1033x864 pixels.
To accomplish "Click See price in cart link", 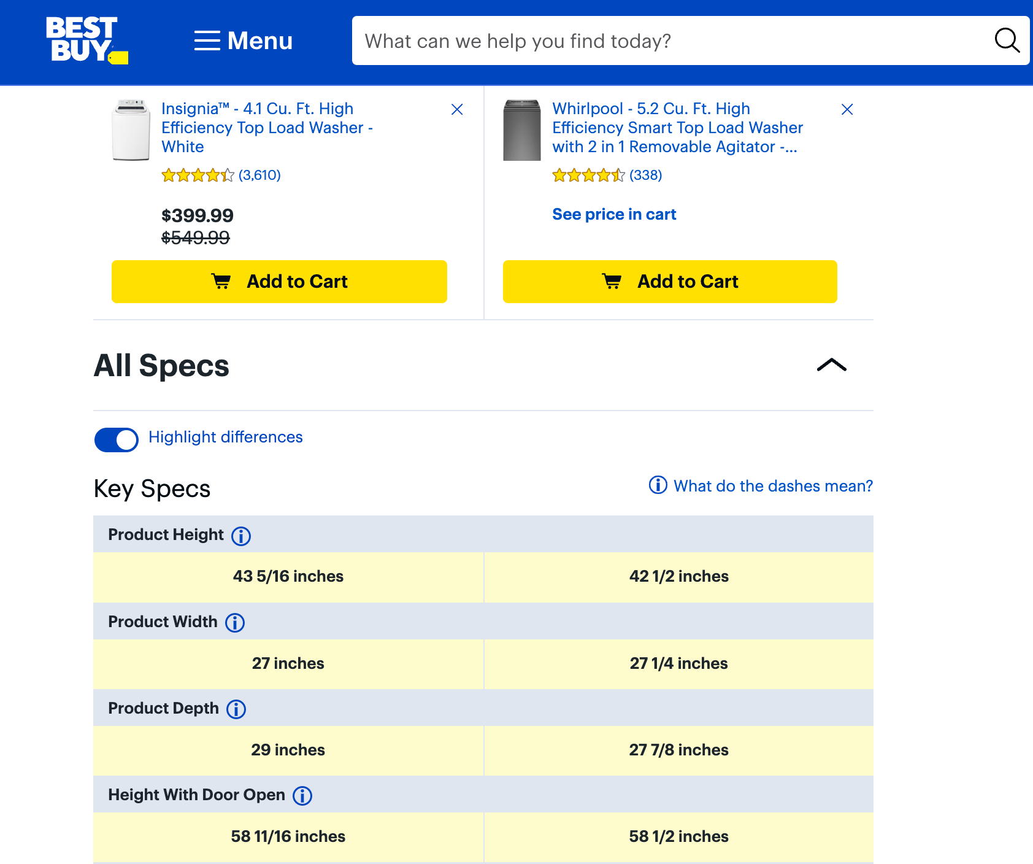I will coord(614,214).
